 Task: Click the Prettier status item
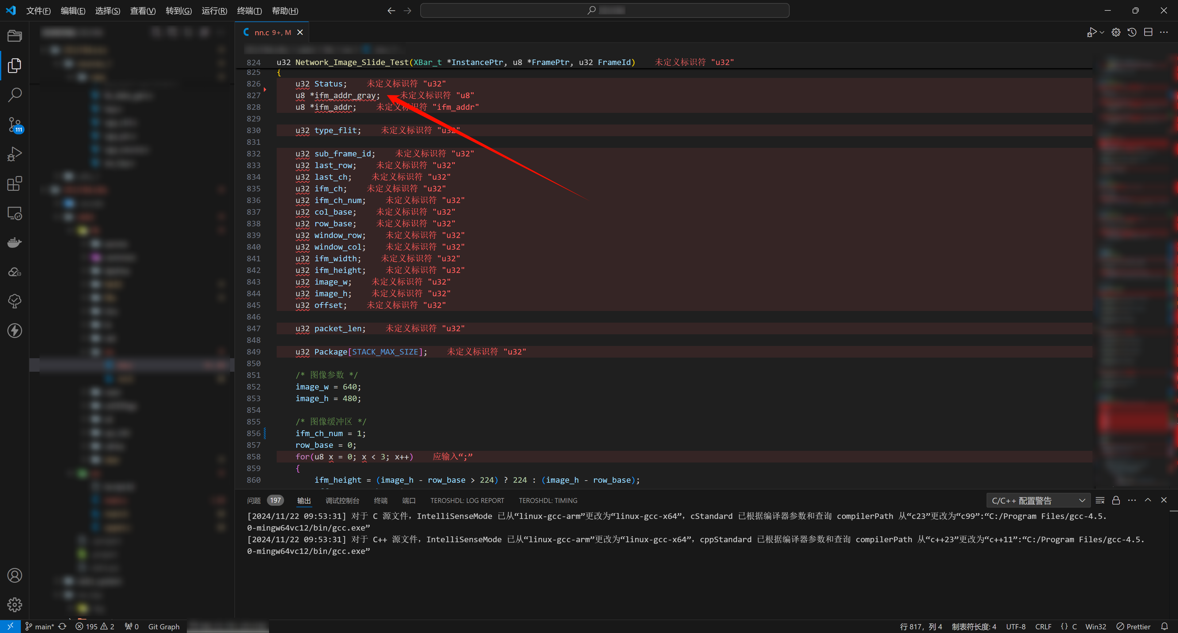click(1133, 627)
